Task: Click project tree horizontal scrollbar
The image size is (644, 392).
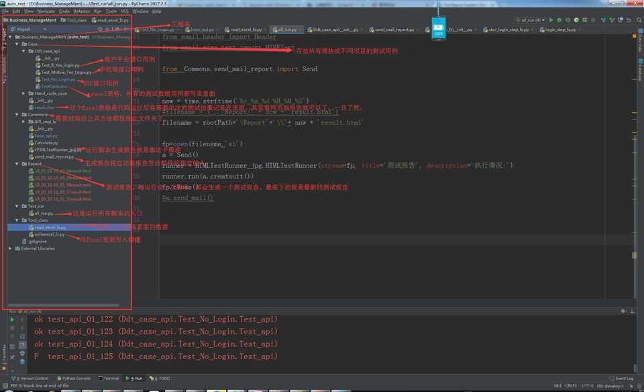Action: pyautogui.click(x=63, y=305)
